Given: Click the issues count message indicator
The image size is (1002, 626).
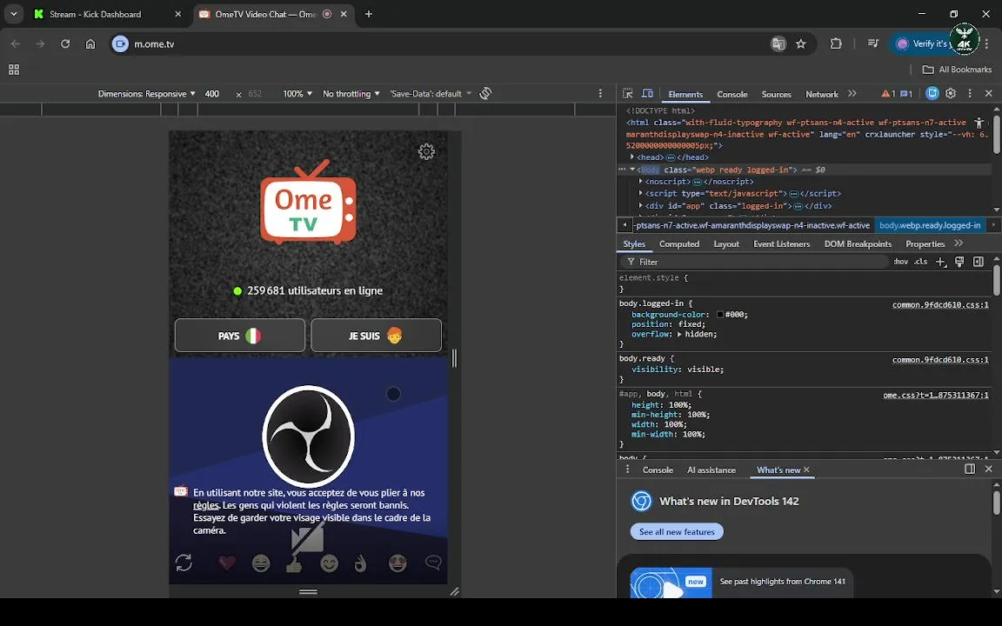Looking at the screenshot, I should (x=906, y=94).
